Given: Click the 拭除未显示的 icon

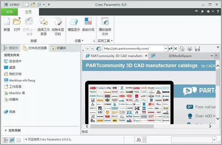Looking at the screenshot, I should 58,21.
